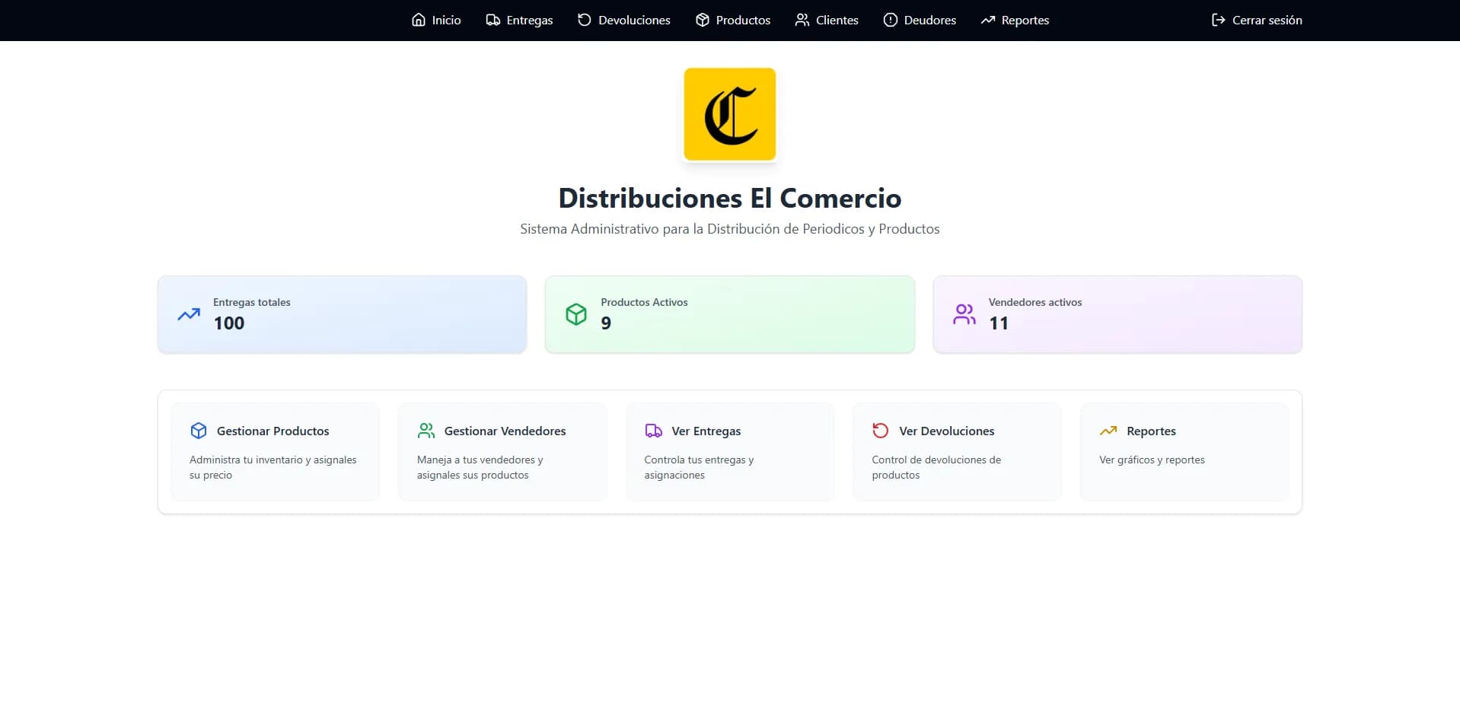Open the Deudores navigation item
1460x719 pixels.
click(x=920, y=21)
